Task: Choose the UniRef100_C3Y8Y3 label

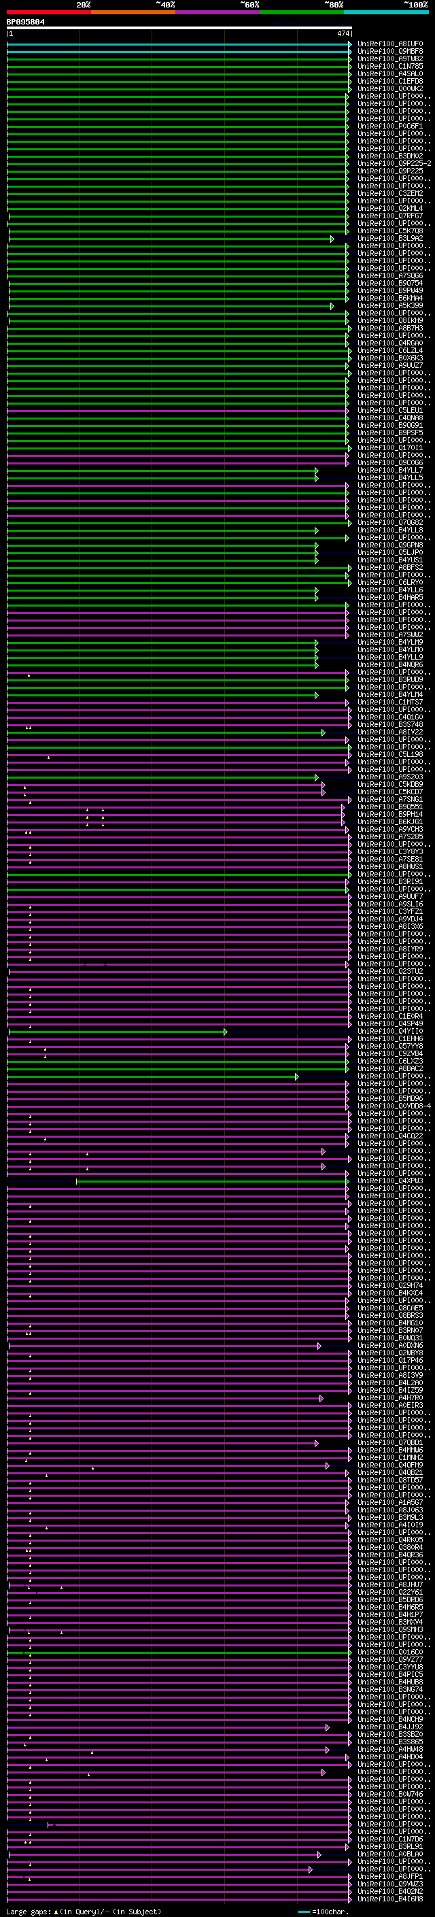Action: [389, 852]
